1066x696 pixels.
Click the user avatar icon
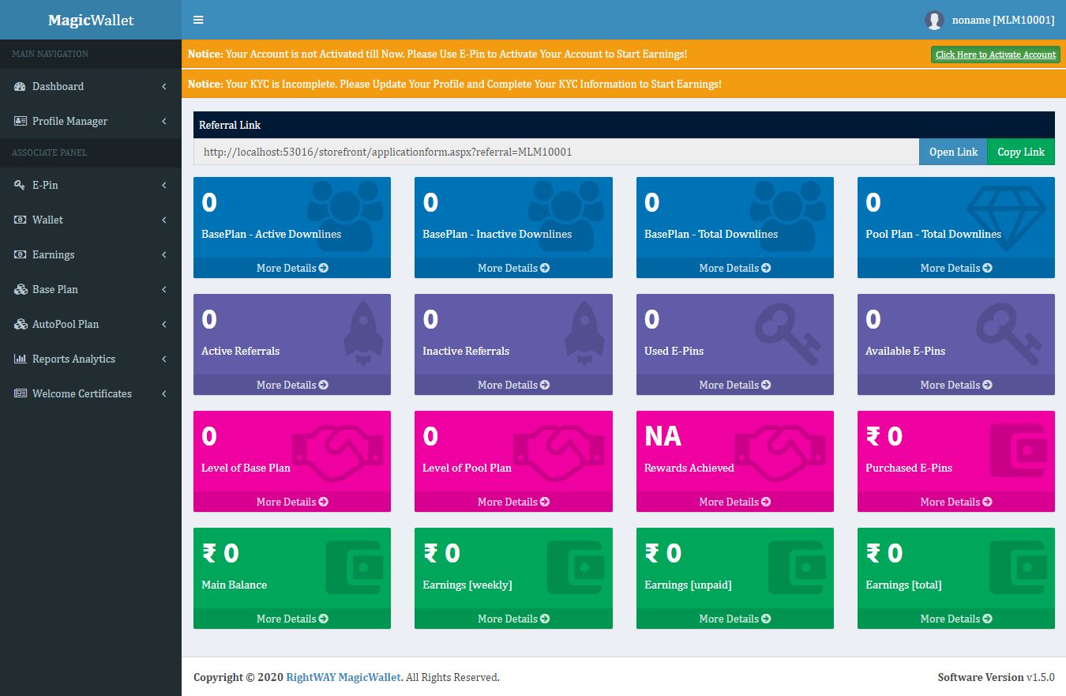click(934, 21)
